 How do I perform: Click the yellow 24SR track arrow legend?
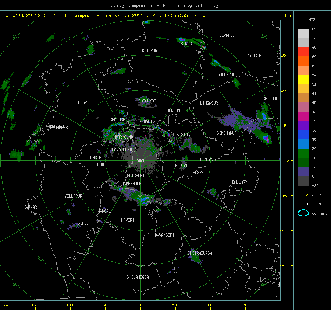[x=303, y=195]
